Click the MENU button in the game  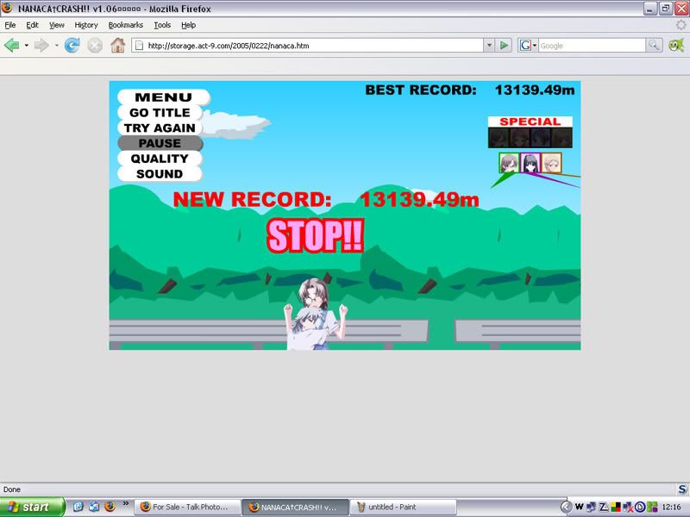(163, 97)
